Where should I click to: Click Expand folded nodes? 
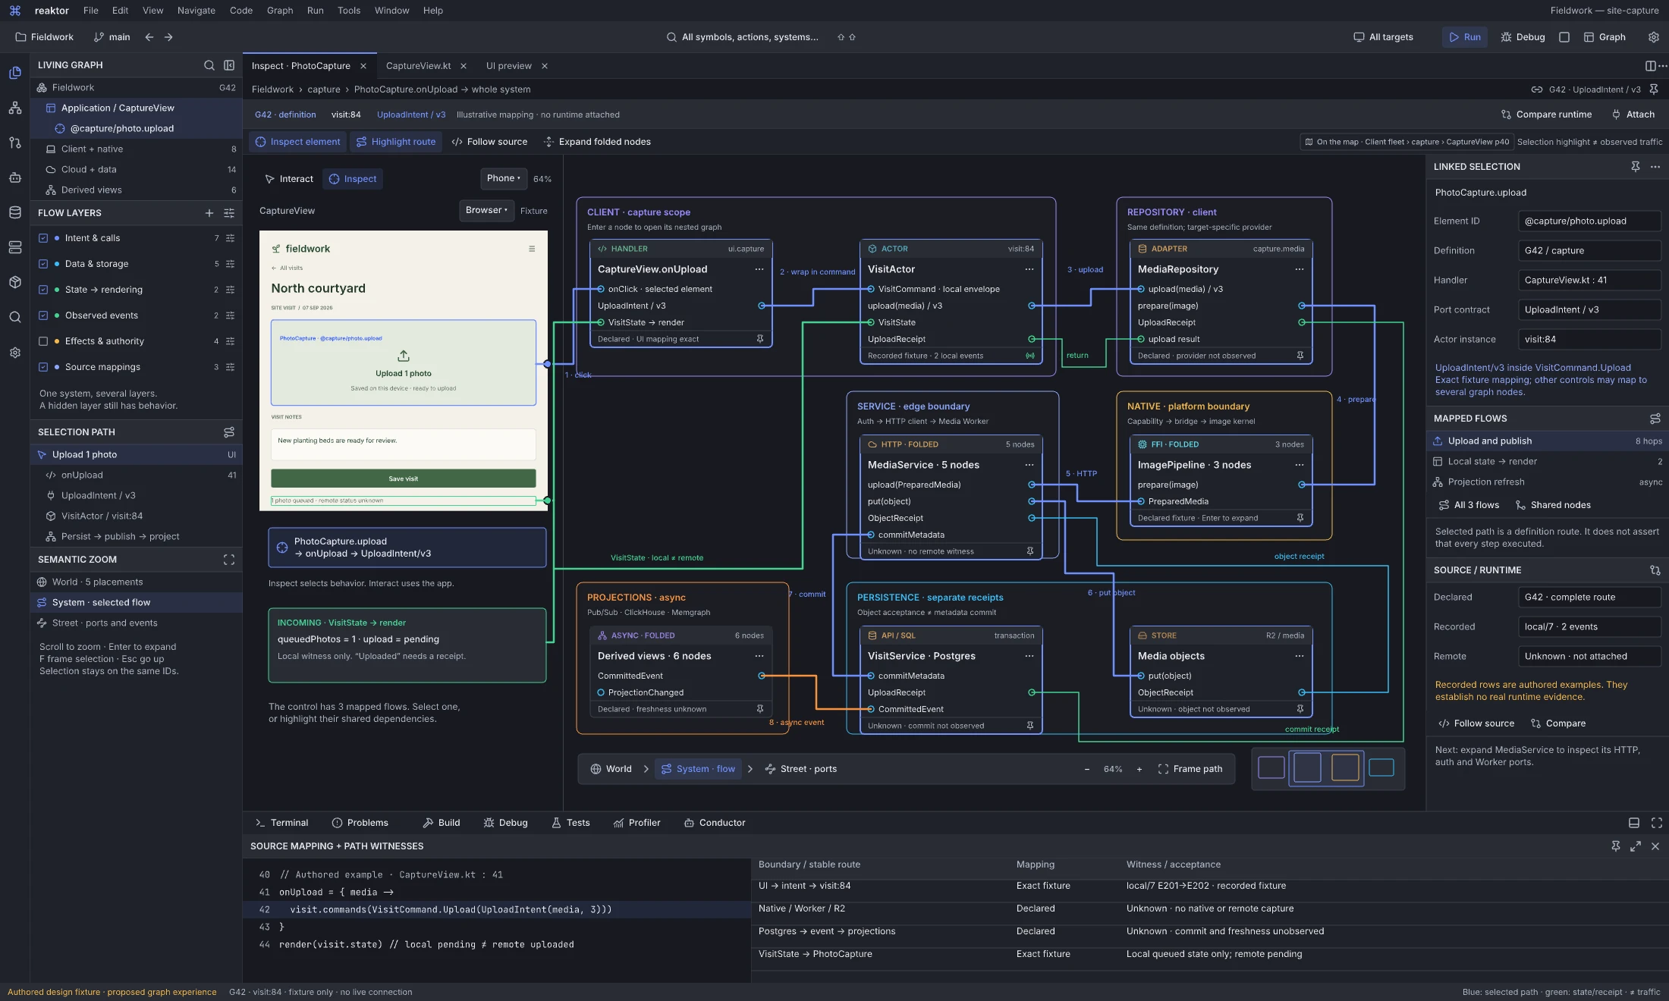click(x=597, y=142)
